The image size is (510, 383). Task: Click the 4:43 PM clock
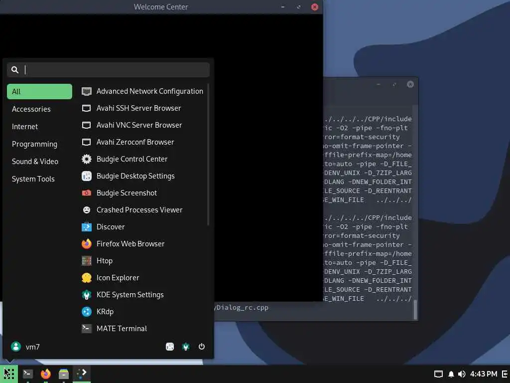click(484, 374)
